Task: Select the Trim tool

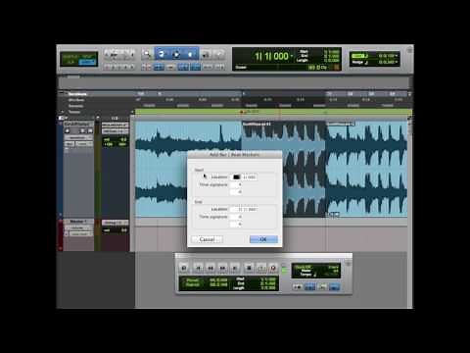Action: tap(162, 54)
